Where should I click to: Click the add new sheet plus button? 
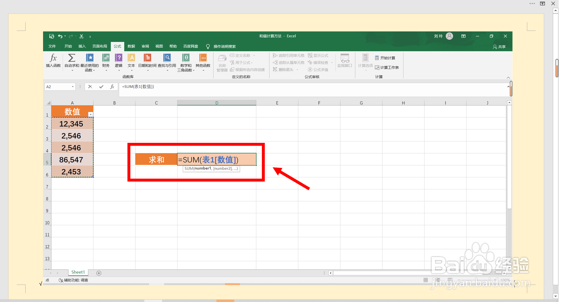tap(99, 273)
